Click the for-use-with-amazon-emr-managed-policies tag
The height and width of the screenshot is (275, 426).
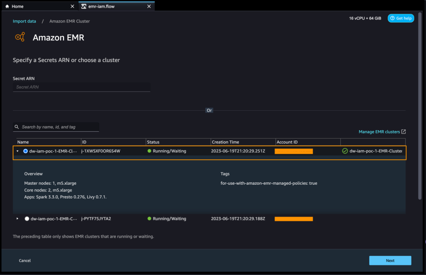tap(269, 183)
